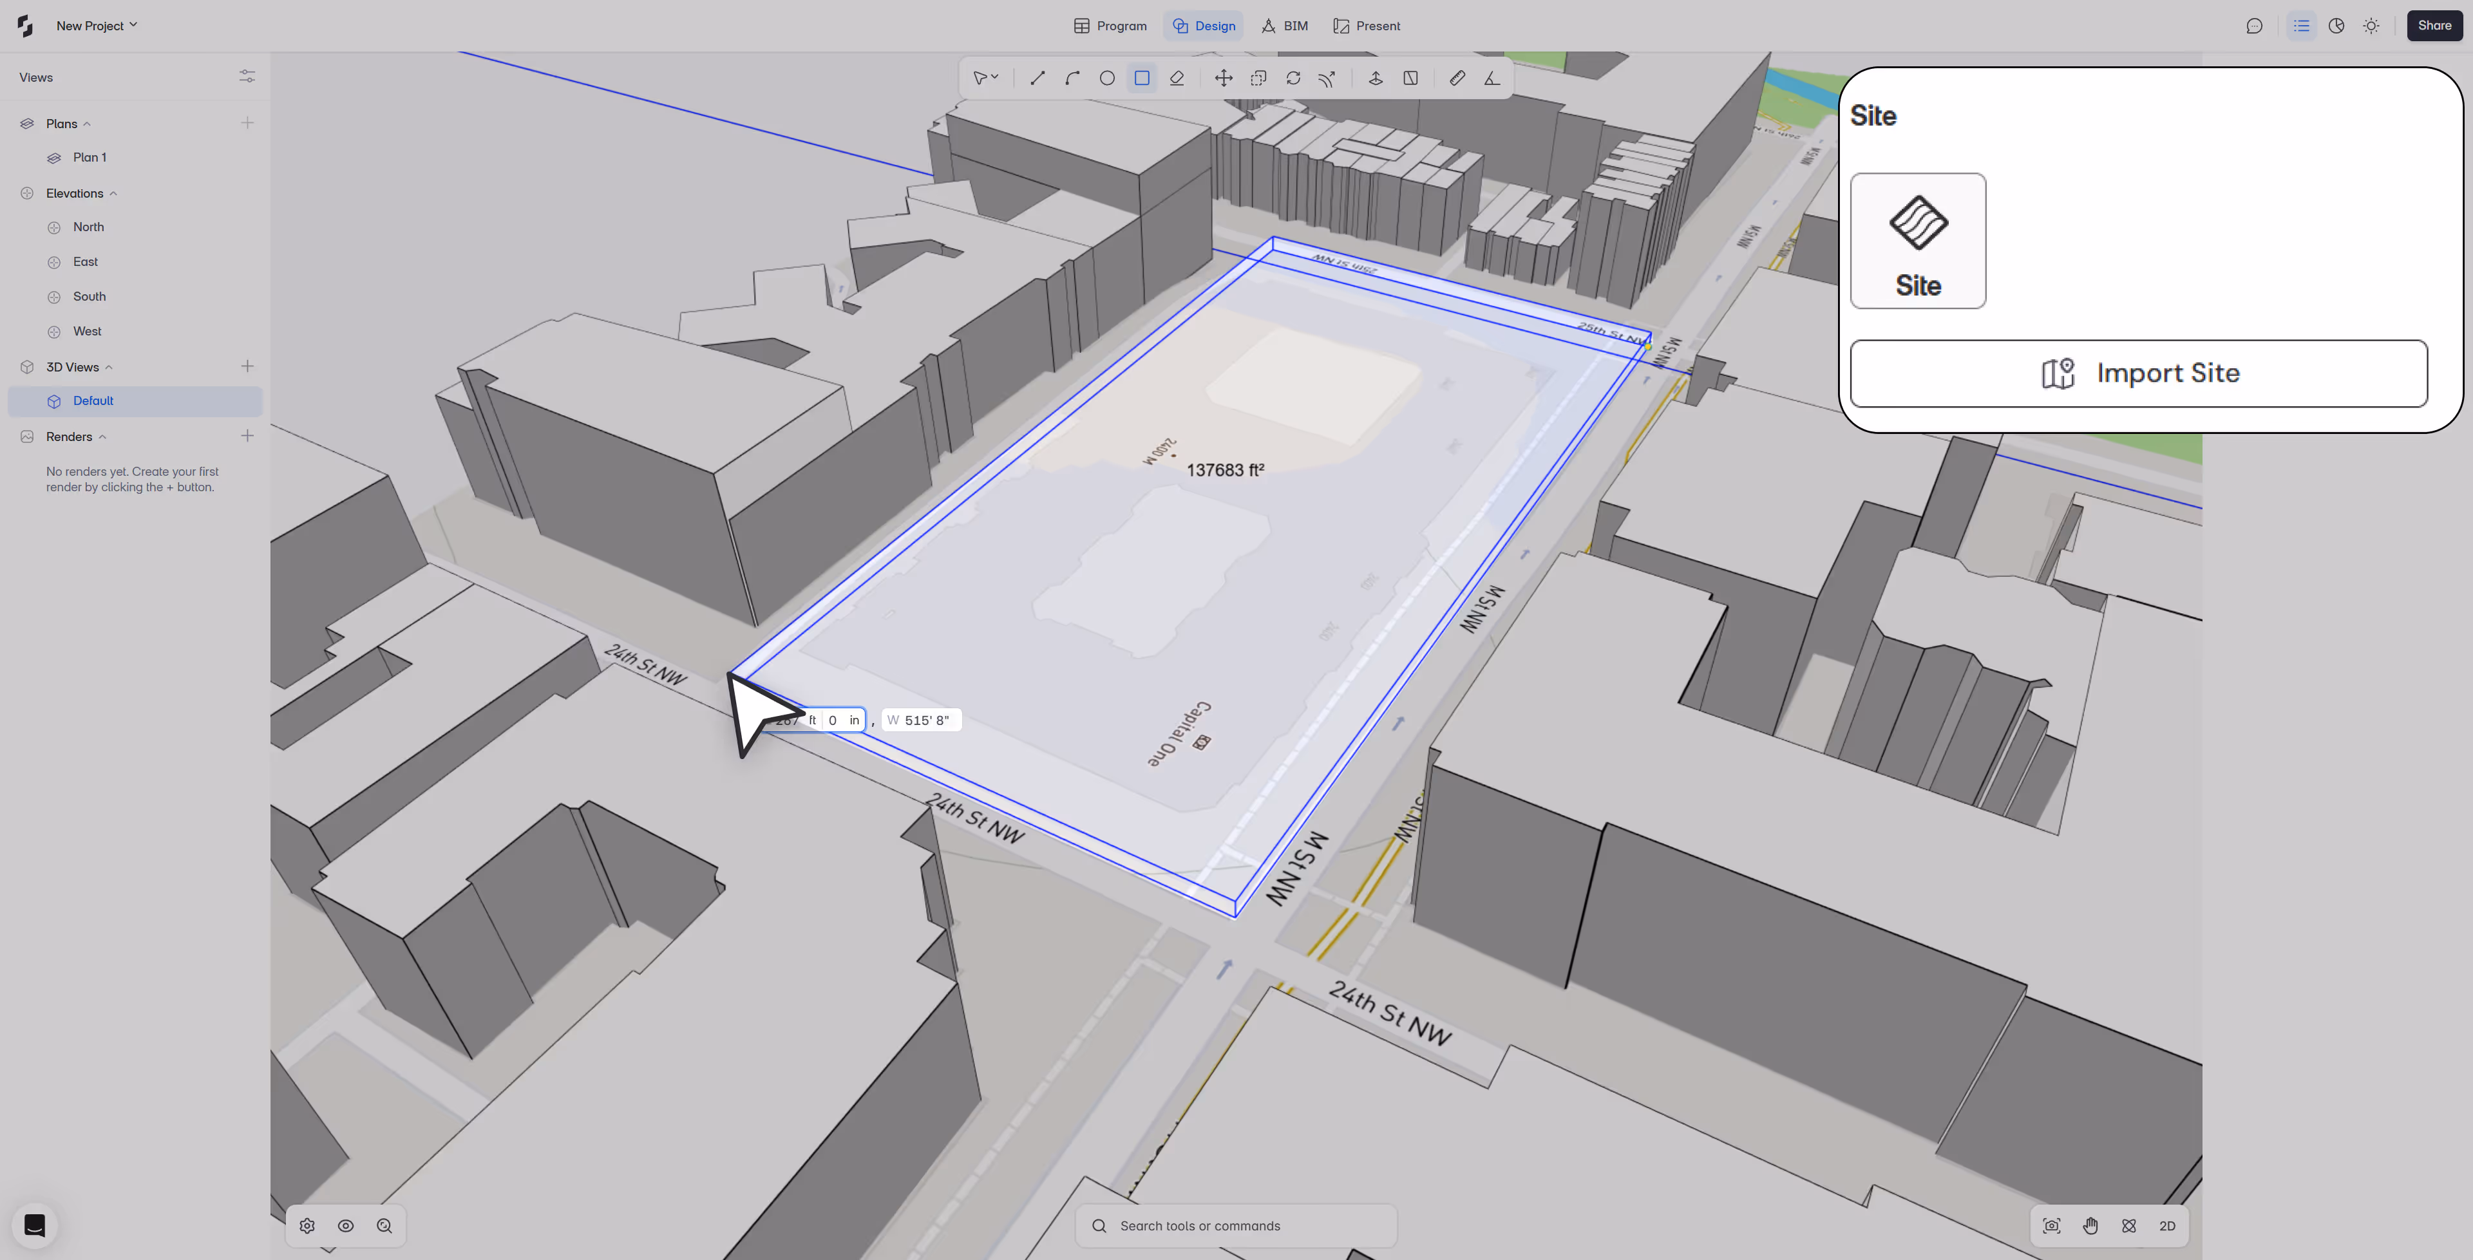Select the Angle protractor tool
Image resolution: width=2473 pixels, height=1260 pixels.
1492,79
